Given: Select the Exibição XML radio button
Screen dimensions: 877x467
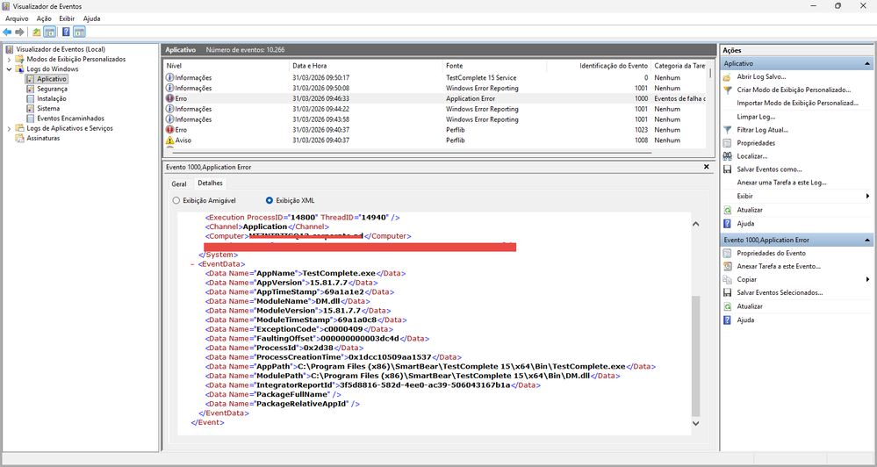Looking at the screenshot, I should point(270,200).
